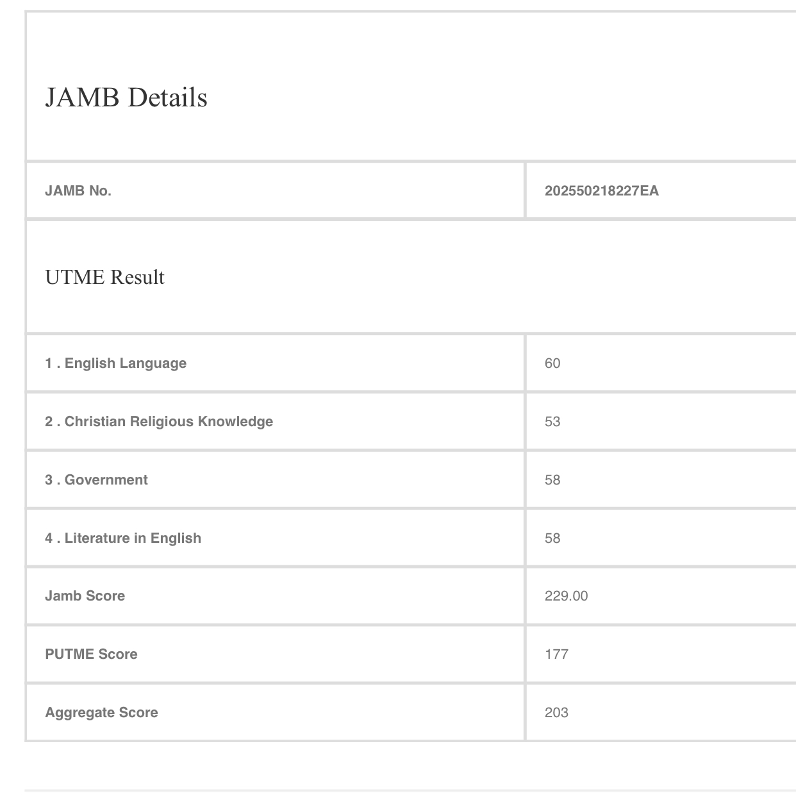Select the Aggregate Score value 203
796x805 pixels.
click(556, 713)
